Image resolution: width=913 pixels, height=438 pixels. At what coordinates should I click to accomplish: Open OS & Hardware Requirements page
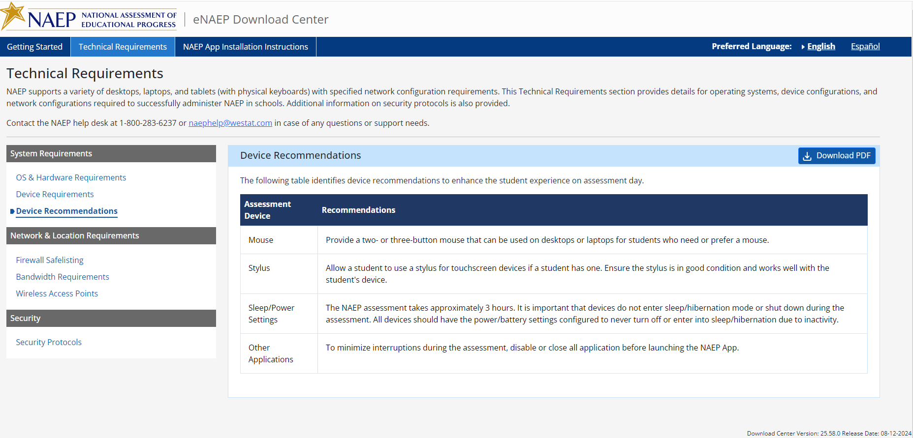(71, 177)
